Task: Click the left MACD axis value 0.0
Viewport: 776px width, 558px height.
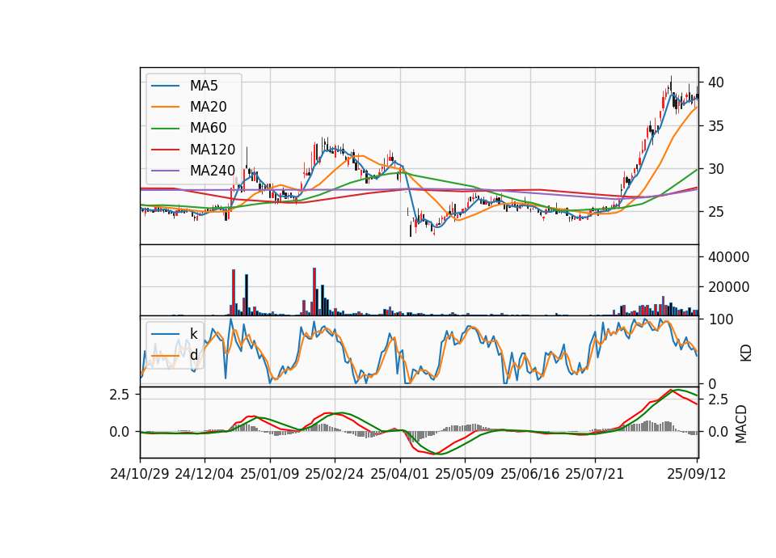Action: [x=120, y=432]
